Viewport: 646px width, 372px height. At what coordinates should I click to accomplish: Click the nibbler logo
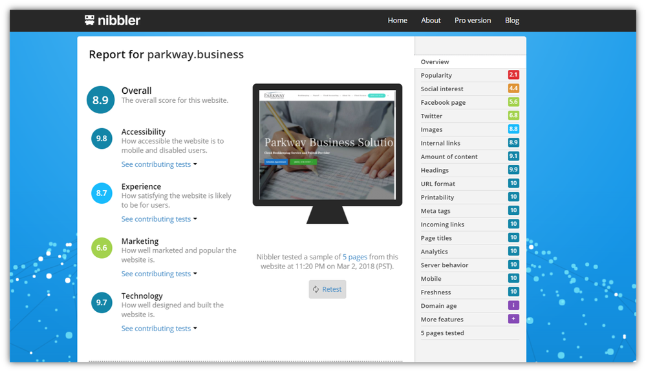[x=113, y=20]
